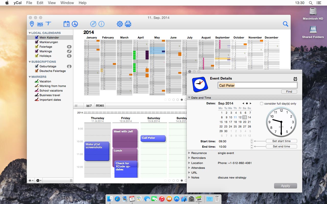327x204 pixels.
Task: Click the add clock event icon
Action: pyautogui.click(x=75, y=24)
